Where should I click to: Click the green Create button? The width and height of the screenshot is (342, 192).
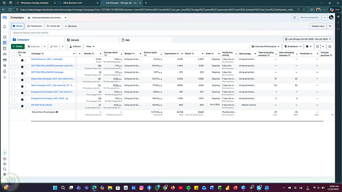coord(18,46)
